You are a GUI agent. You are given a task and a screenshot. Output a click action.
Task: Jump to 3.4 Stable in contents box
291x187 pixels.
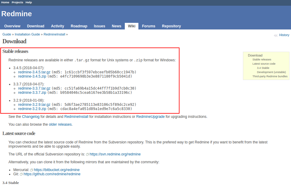point(263,68)
